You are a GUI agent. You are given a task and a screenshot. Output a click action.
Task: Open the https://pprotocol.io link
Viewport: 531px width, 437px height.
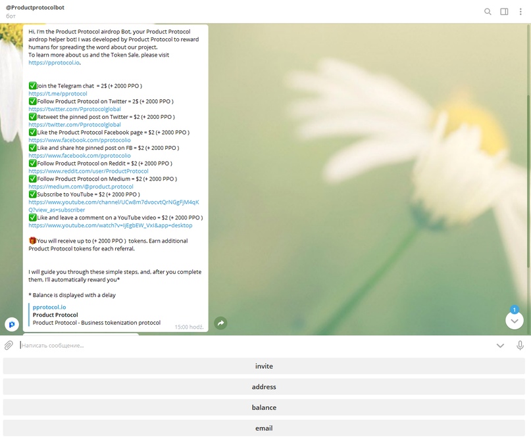click(x=54, y=63)
